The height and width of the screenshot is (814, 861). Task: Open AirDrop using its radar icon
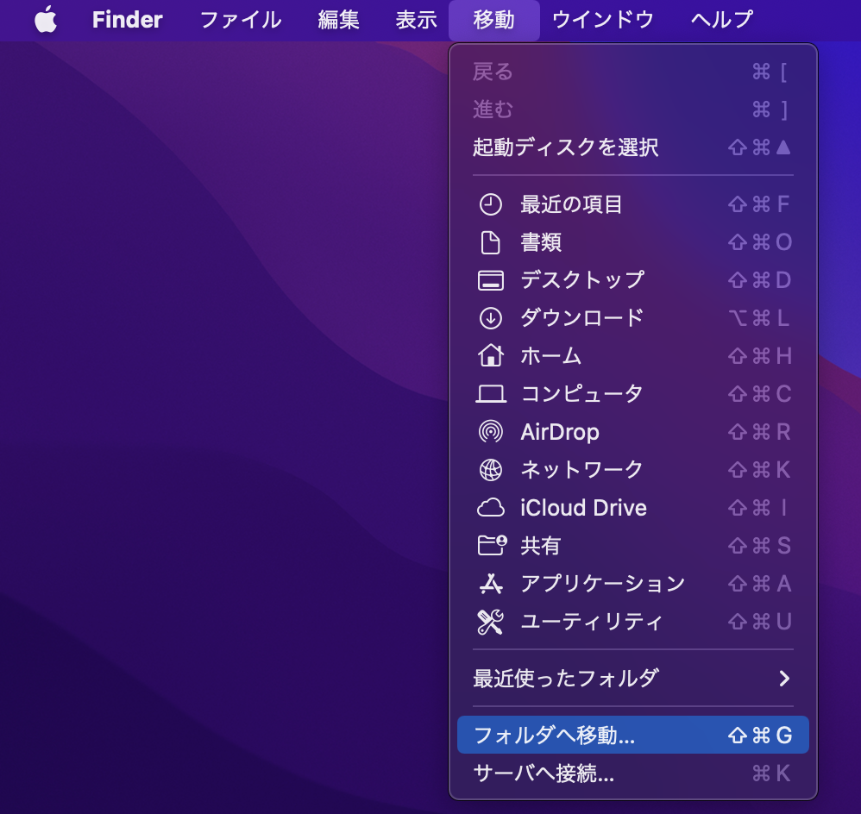[x=491, y=432]
